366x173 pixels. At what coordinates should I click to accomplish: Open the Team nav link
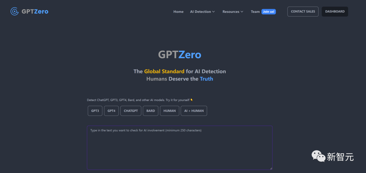click(x=255, y=11)
